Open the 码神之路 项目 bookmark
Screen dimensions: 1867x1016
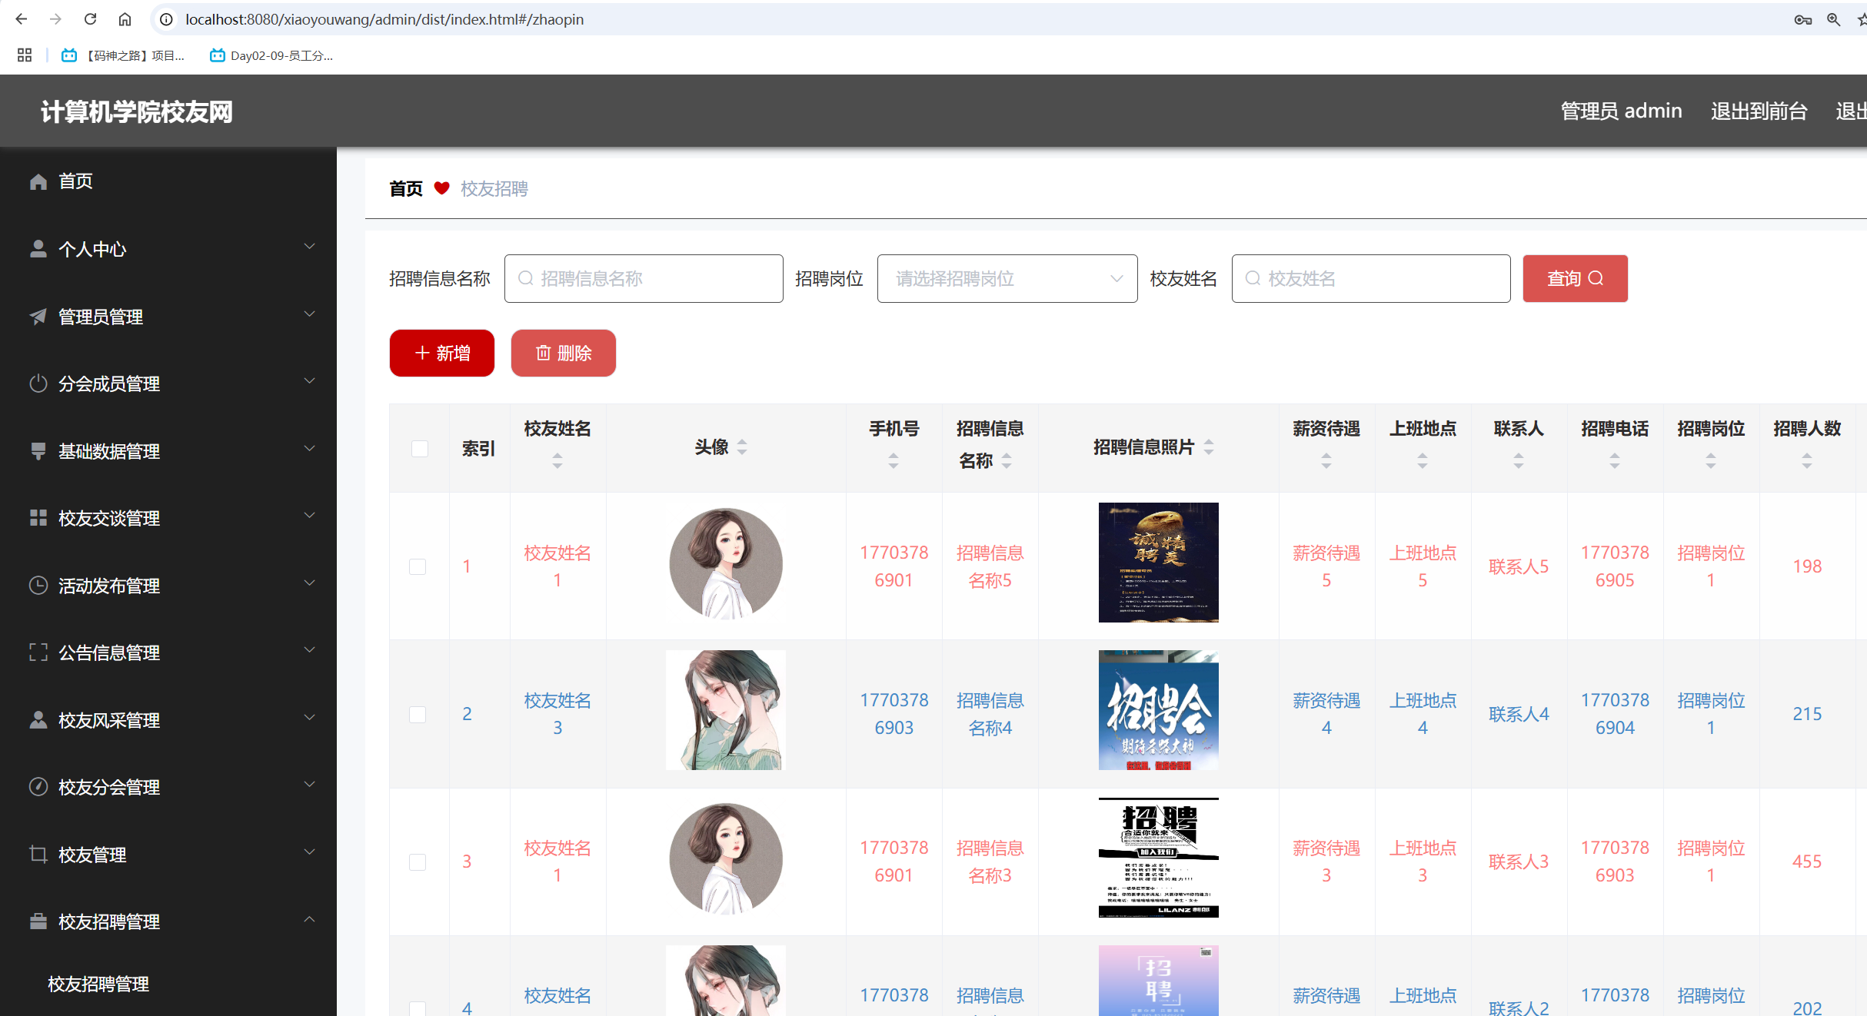click(123, 55)
